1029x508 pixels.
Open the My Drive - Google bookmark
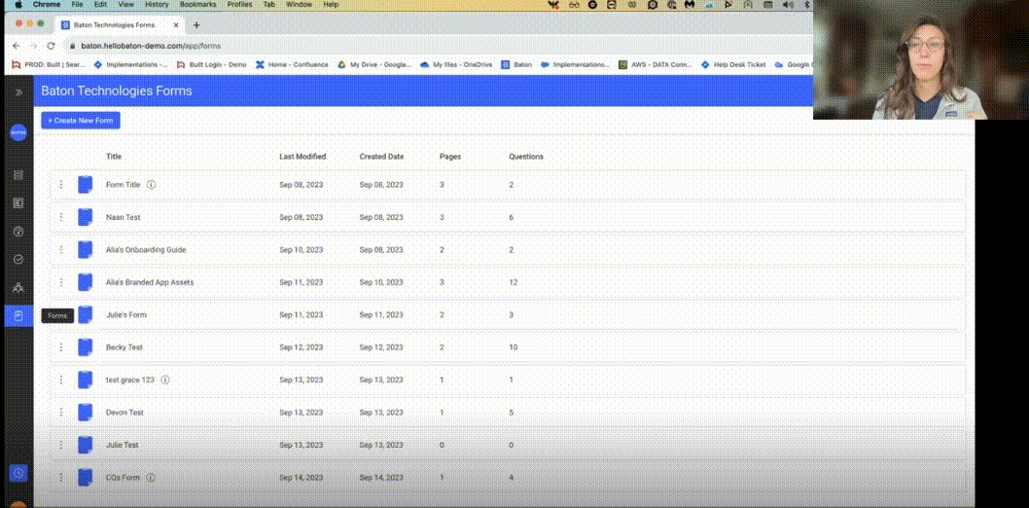pos(374,65)
